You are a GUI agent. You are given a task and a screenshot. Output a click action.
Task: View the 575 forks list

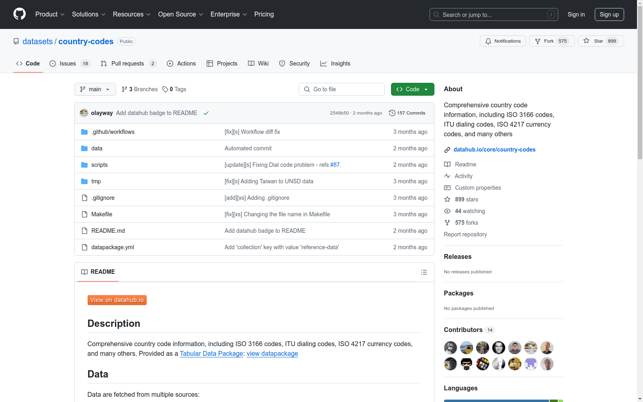[461, 223]
